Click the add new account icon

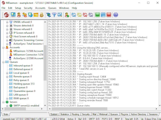point(67,15)
